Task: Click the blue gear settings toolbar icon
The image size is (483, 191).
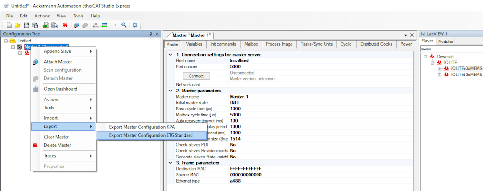Action: (x=134, y=25)
